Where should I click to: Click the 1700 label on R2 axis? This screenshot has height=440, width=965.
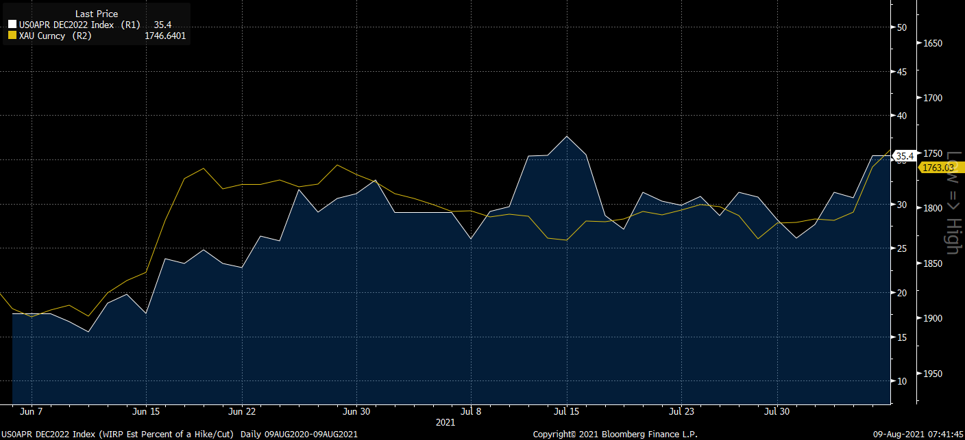click(933, 98)
